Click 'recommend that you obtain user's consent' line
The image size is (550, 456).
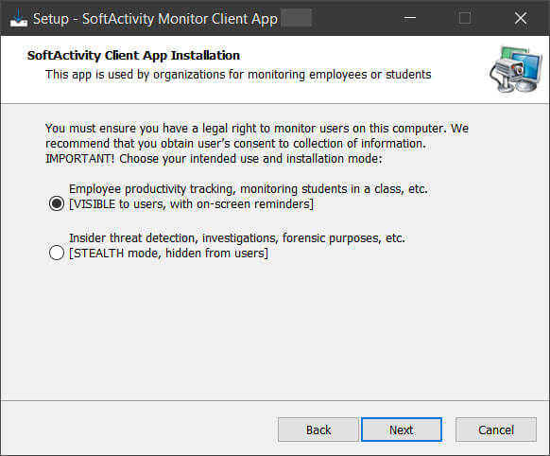tap(235, 143)
